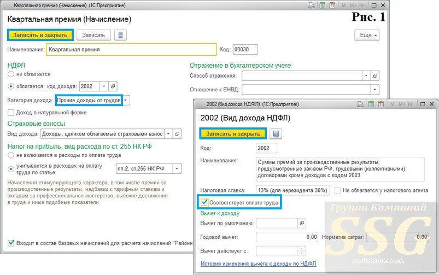This screenshot has height=275, width=439.
Task: Expand страховые взносы Вид дохода dropdown arrow
Action: [168, 134]
